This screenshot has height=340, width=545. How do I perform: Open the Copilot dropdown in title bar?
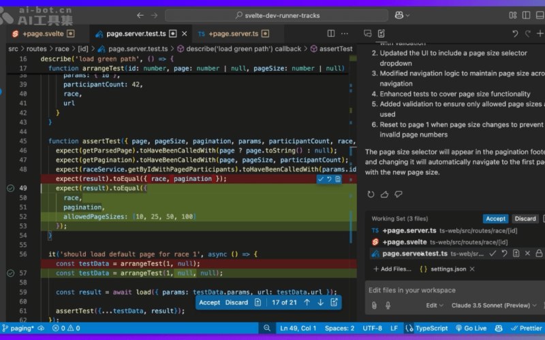tap(402, 15)
